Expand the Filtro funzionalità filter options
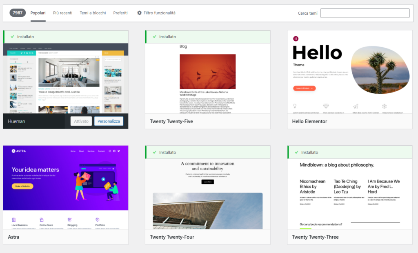The width and height of the screenshot is (418, 253). click(159, 13)
